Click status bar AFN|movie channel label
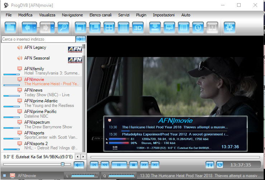 point(27,176)
